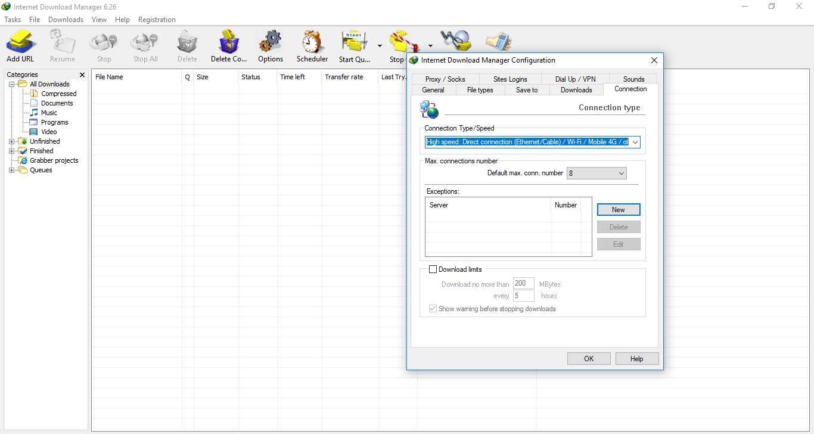Switch to the General tab
The width and height of the screenshot is (814, 434).
[433, 90]
